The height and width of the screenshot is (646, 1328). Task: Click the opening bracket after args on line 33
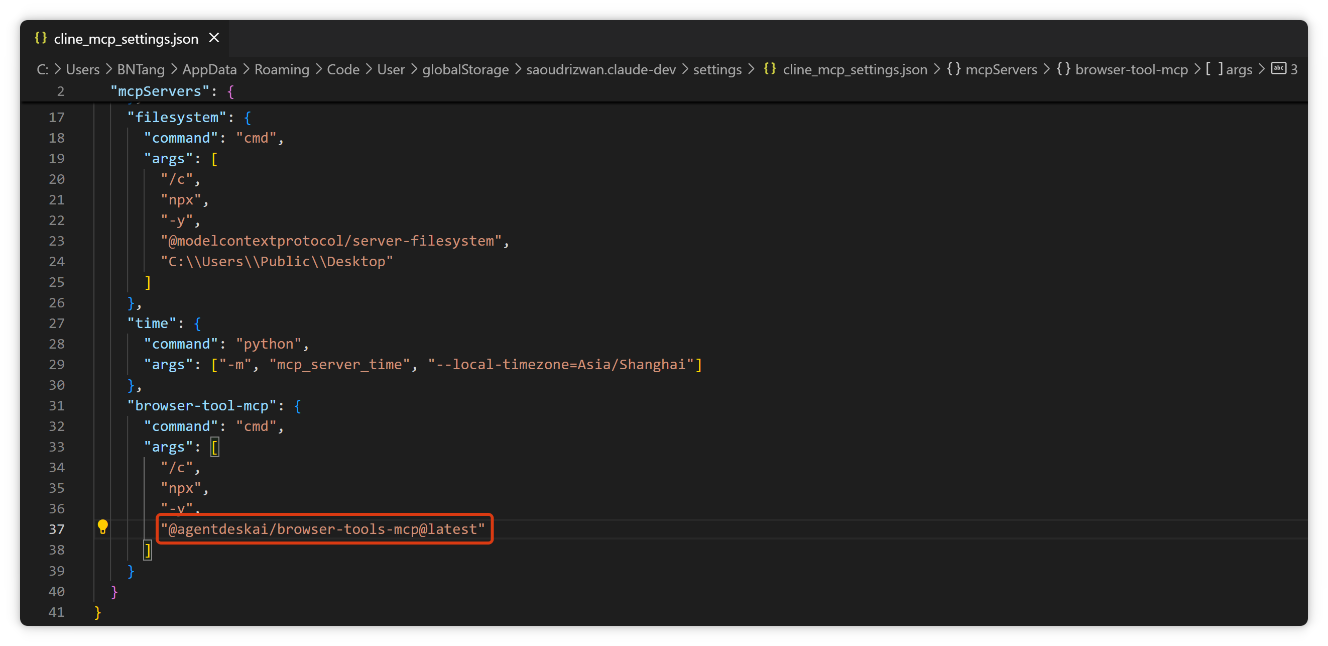[x=214, y=447]
